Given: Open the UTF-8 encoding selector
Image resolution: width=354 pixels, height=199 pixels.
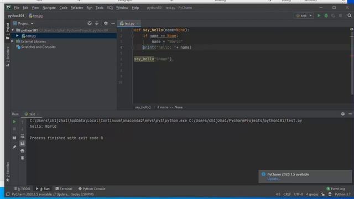Looking at the screenshot, I should coord(299,194).
